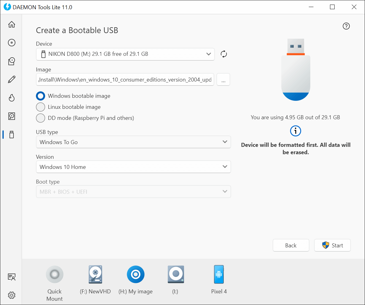The width and height of the screenshot is (365, 305).
Task: Open the Virtual drives sidebar icon
Action: click(12, 61)
